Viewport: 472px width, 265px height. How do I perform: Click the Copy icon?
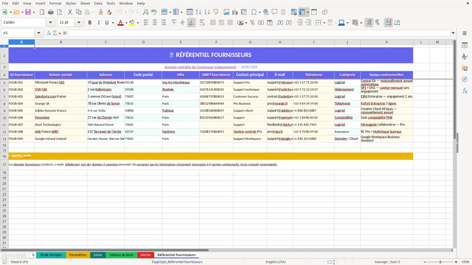(x=78, y=12)
